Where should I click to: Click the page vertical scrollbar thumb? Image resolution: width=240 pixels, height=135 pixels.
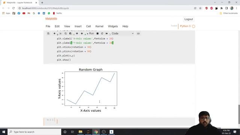(239, 114)
